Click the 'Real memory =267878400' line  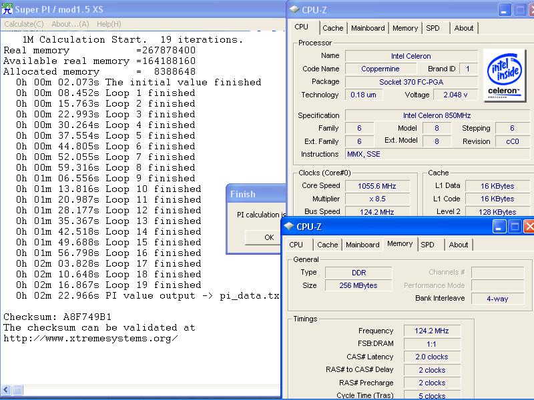[99, 51]
